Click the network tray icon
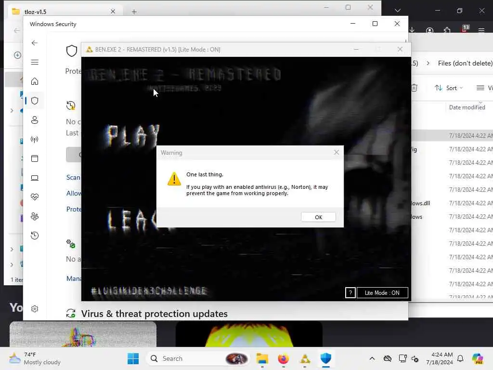Image resolution: width=493 pixels, height=370 pixels. 402,358
